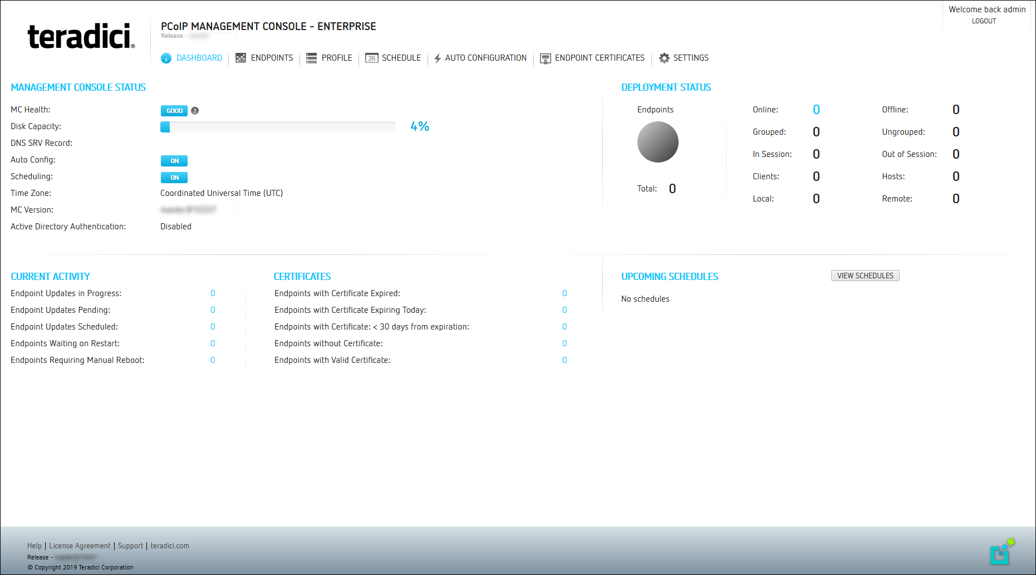This screenshot has height=575, width=1036.
Task: Click the Out of Session count
Action: [956, 154]
